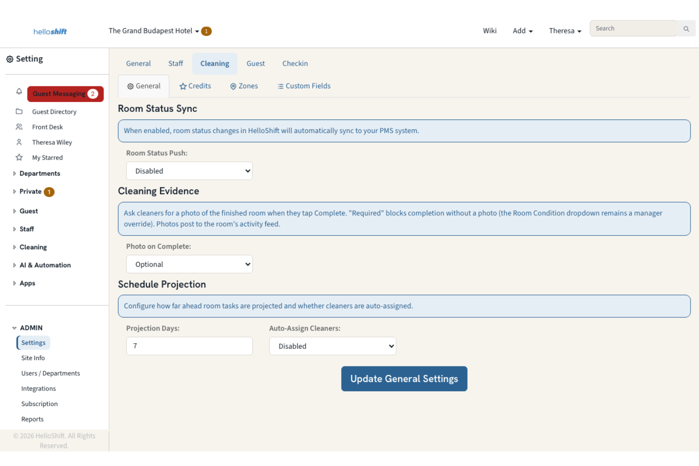The image size is (699, 466).
Task: Open the Add dropdown menu
Action: [523, 31]
